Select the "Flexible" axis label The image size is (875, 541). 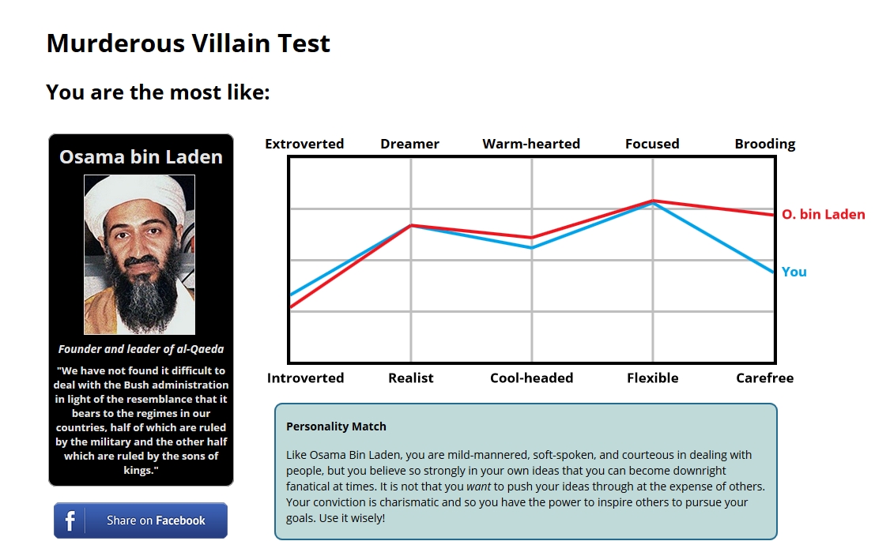coord(652,378)
